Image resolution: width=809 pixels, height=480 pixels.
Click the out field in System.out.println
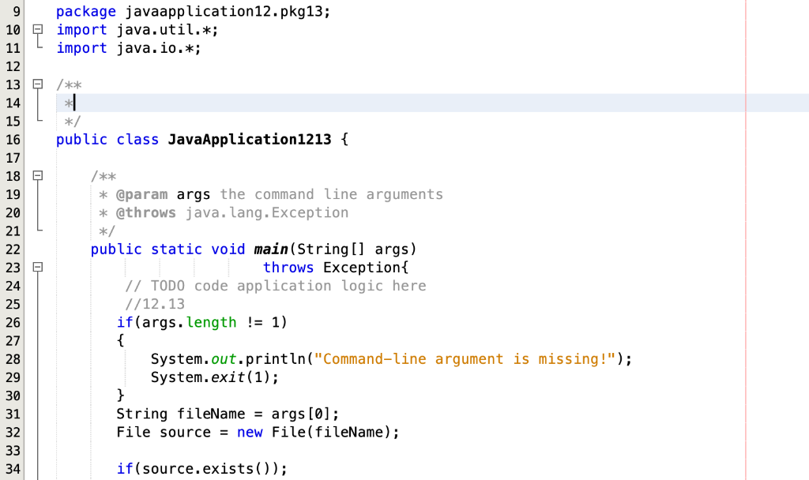point(224,359)
